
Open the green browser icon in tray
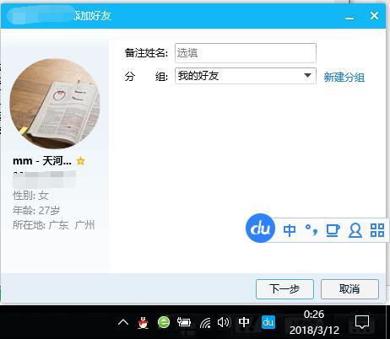164,322
